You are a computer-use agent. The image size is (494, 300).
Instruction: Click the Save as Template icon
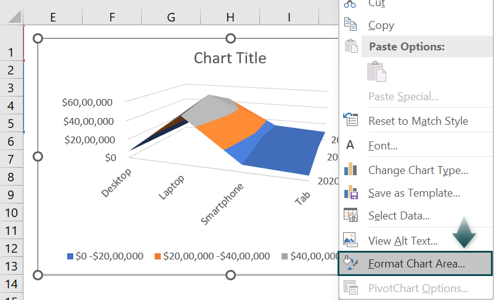[350, 192]
